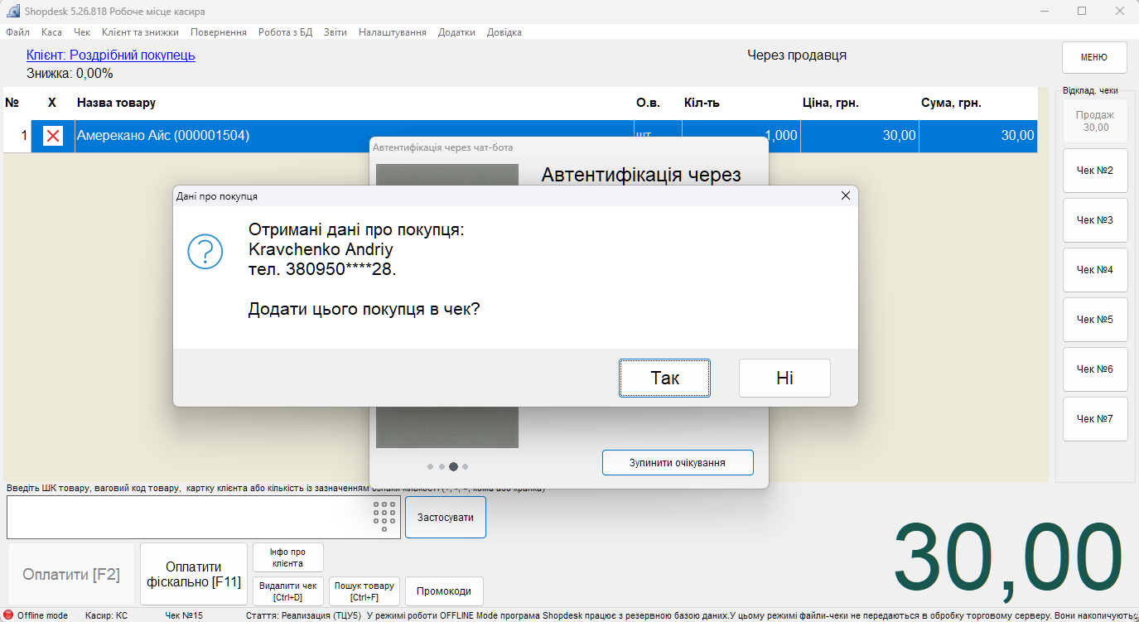
Task: Click the question mark icon in dialog
Action: pyautogui.click(x=205, y=250)
